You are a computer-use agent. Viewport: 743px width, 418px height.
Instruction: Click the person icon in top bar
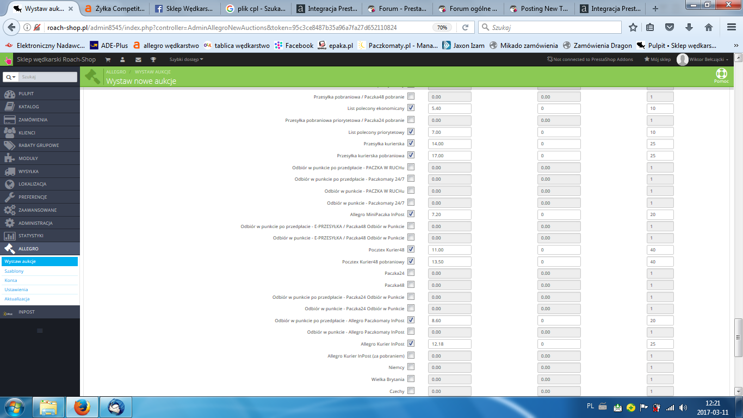point(123,59)
